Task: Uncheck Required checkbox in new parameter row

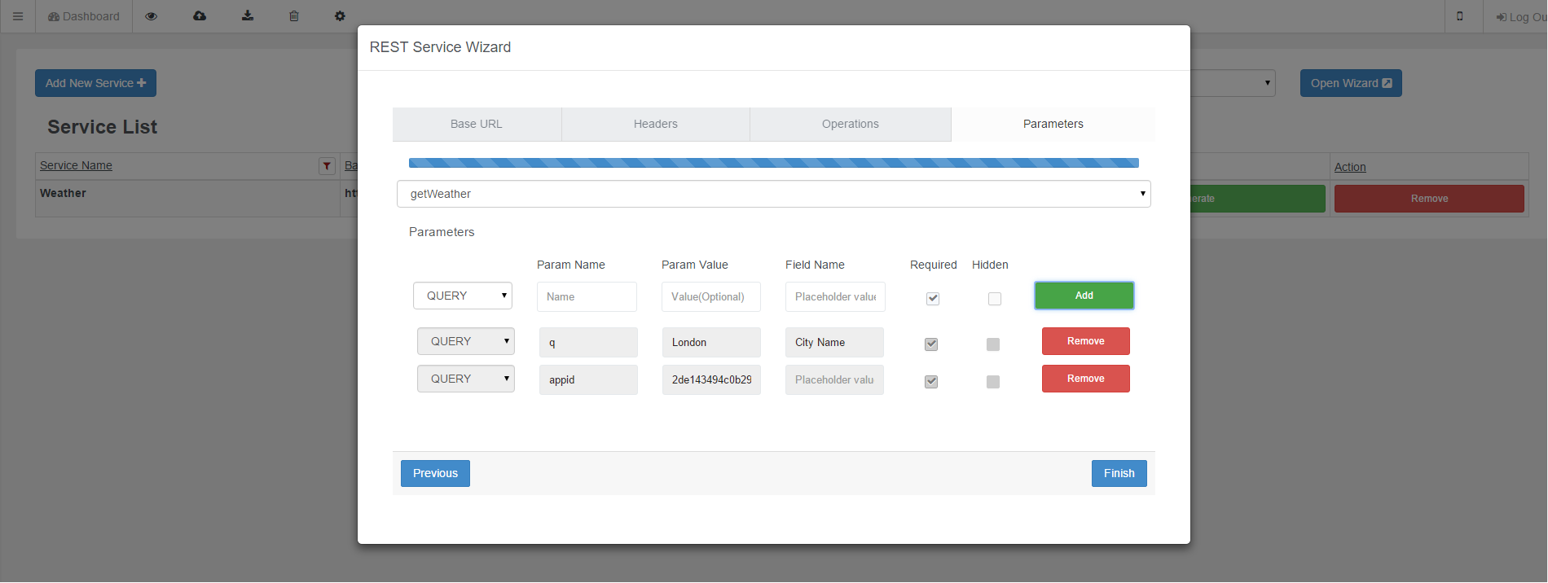Action: pos(933,299)
